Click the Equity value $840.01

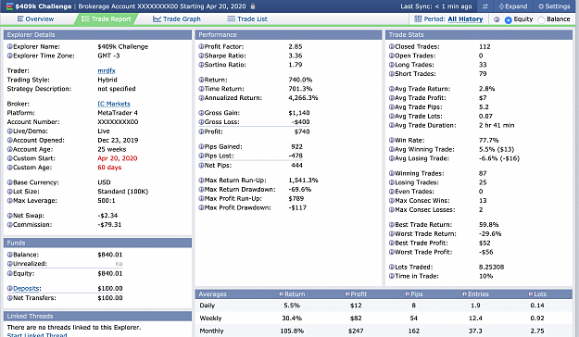(x=110, y=273)
